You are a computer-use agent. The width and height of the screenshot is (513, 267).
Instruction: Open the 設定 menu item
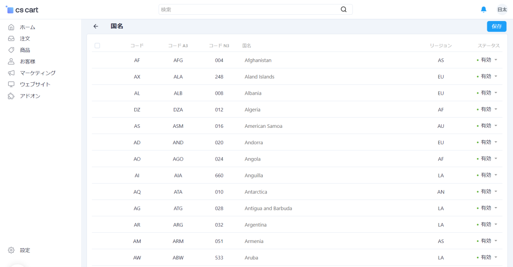[25, 250]
